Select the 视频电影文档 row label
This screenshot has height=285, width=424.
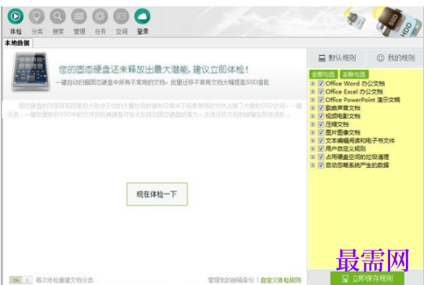(x=343, y=116)
